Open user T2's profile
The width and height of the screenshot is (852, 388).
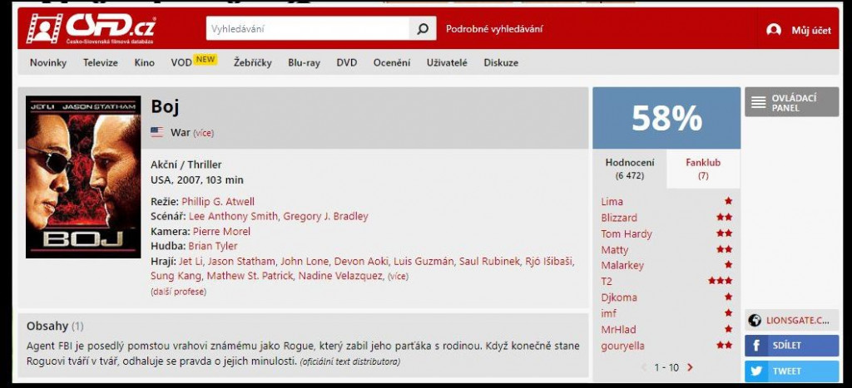(x=607, y=281)
